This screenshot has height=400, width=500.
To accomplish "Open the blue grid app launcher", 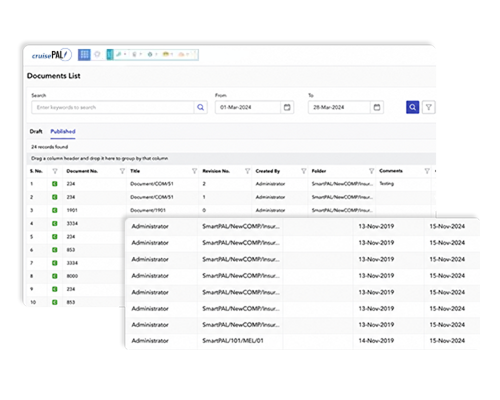I will pyautogui.click(x=84, y=55).
